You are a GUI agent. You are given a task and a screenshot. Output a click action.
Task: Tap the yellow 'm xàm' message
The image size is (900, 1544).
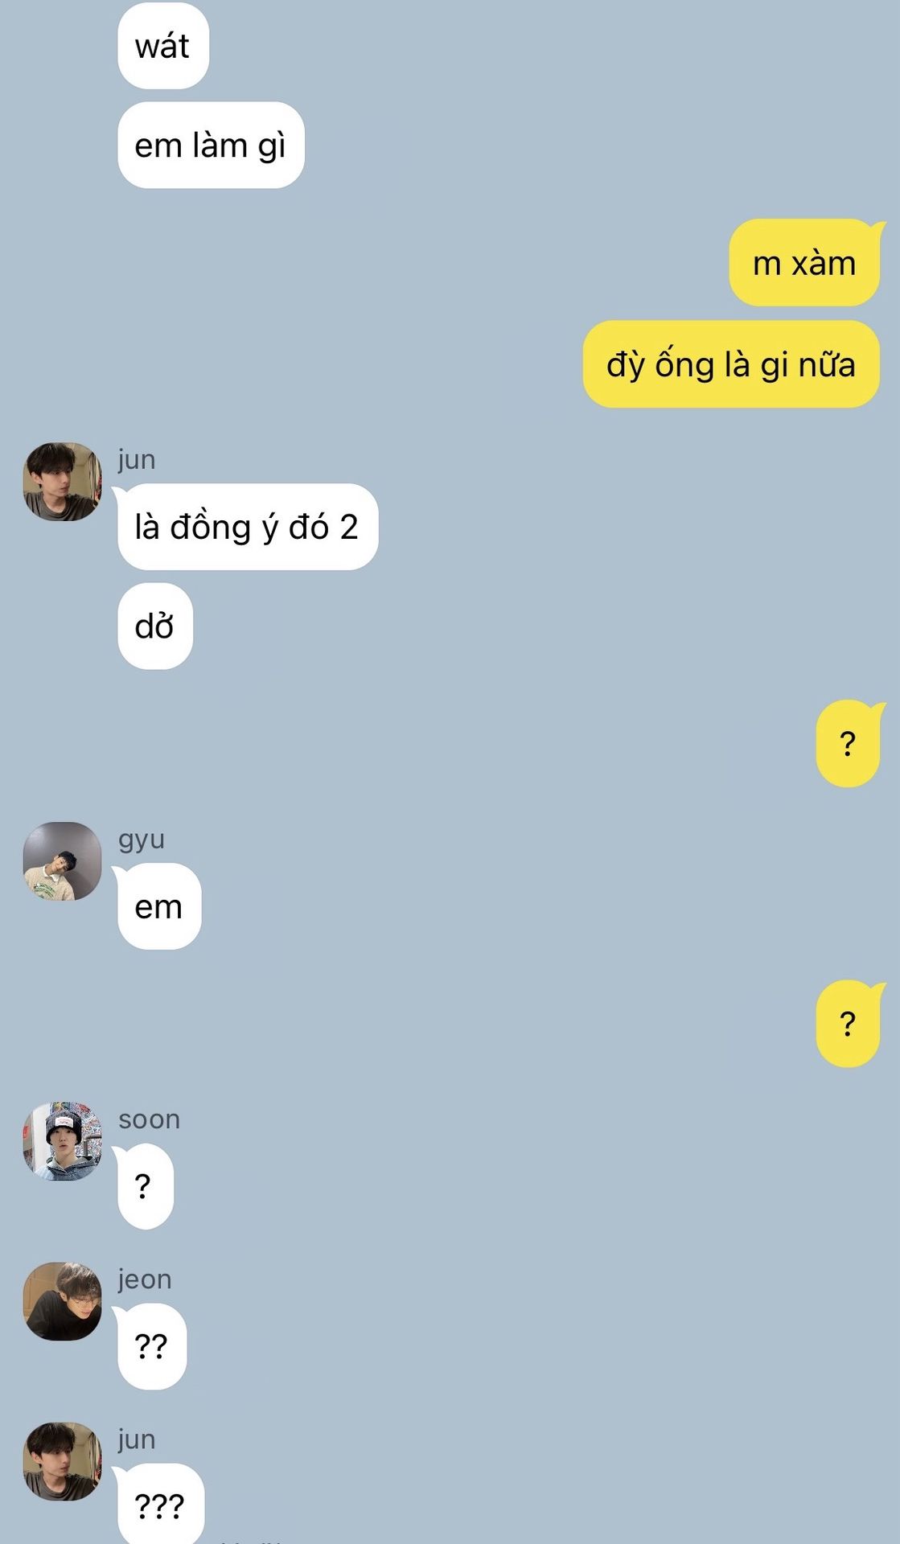point(804,263)
